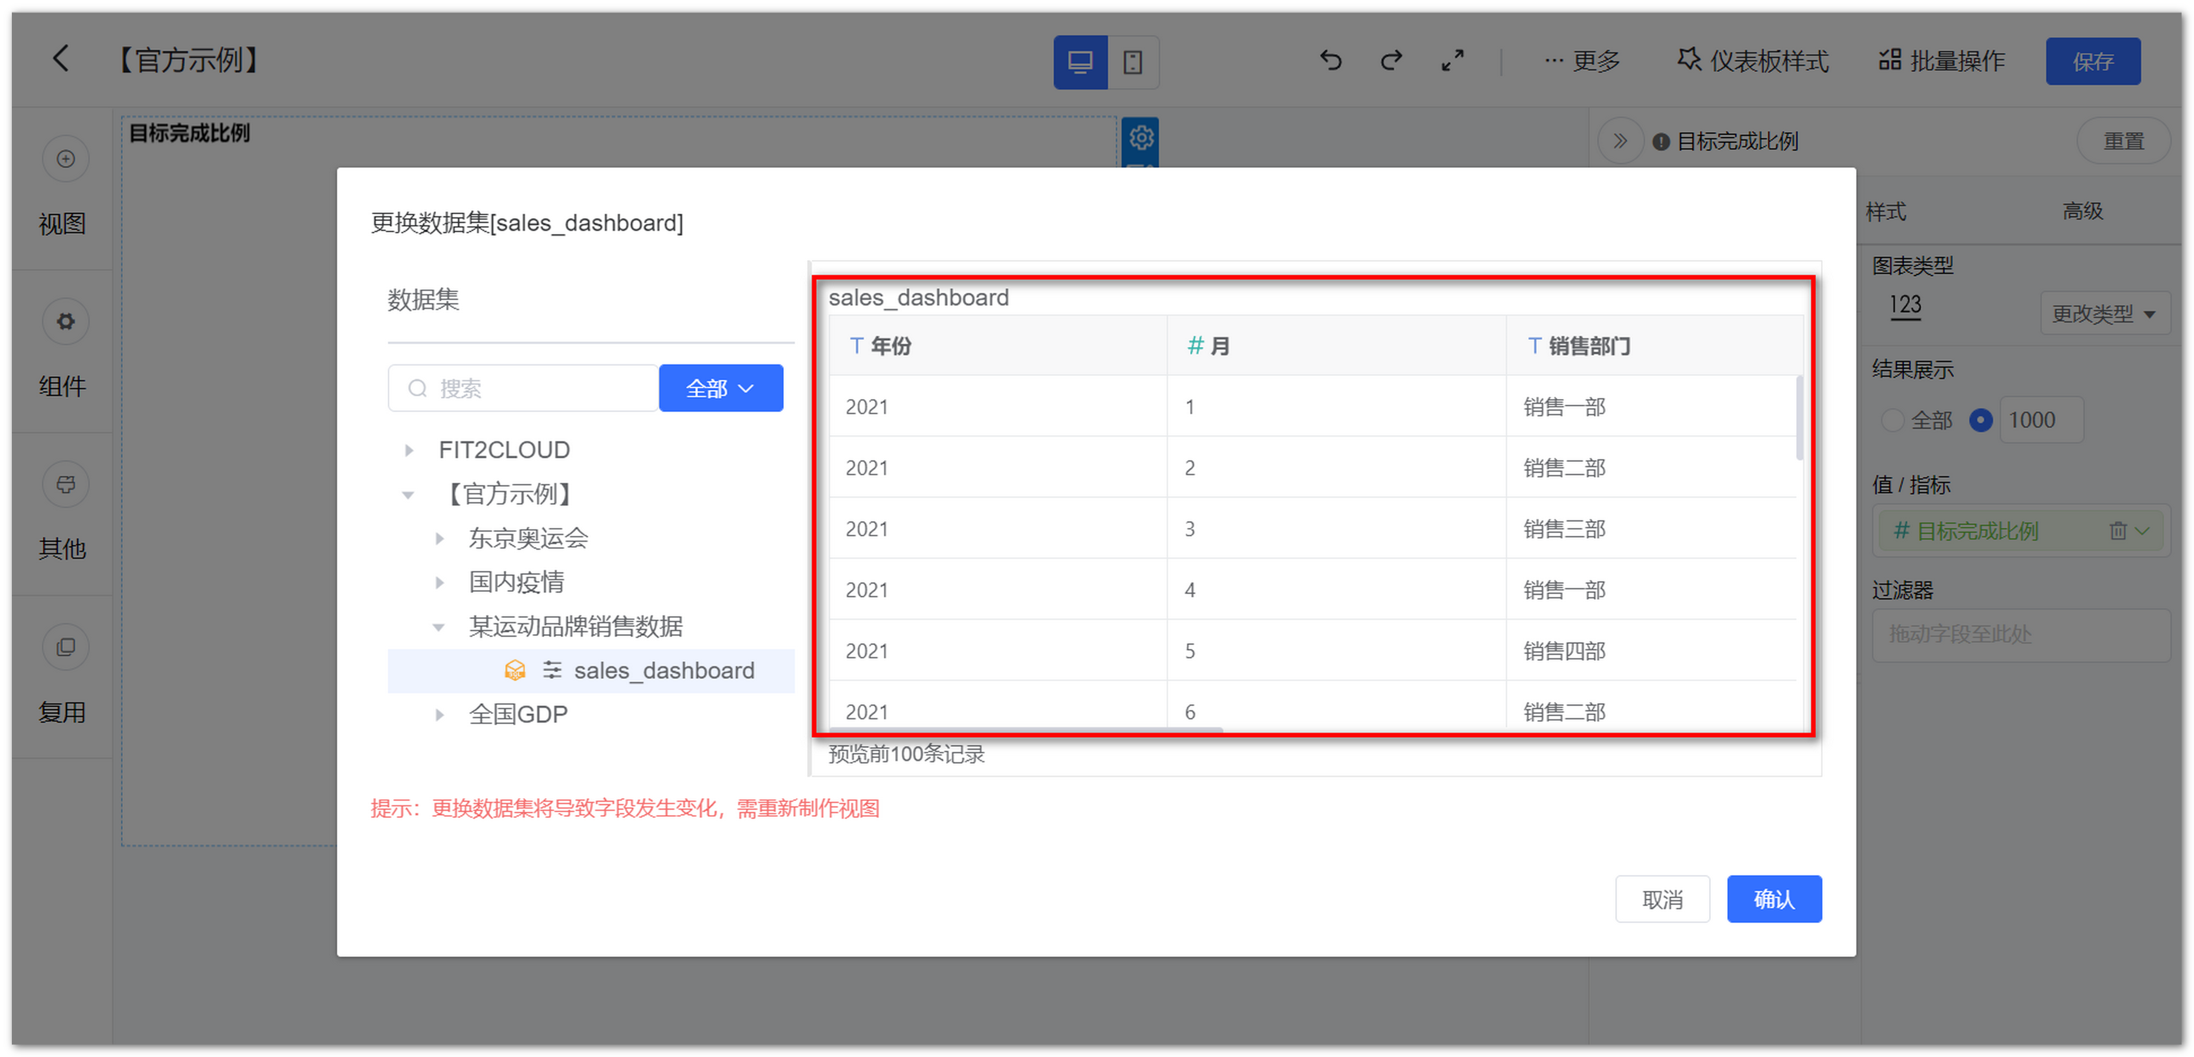Click the 保存 save button
This screenshot has height=1057, width=2194.
pos(2093,60)
